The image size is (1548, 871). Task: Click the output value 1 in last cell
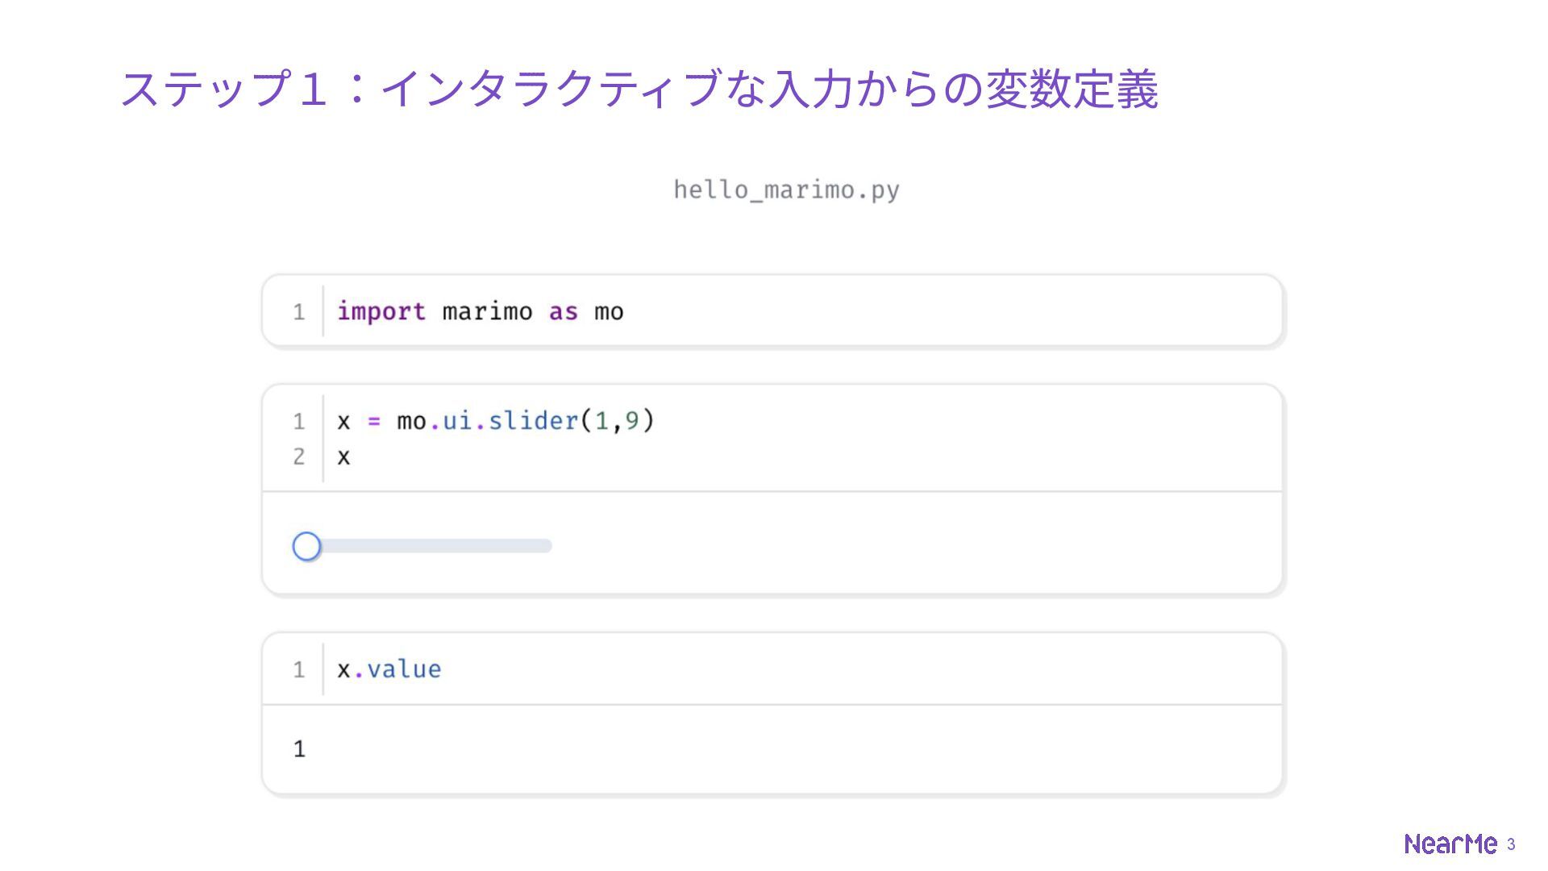299,749
